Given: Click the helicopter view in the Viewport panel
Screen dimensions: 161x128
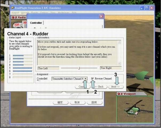Looking at the screenshot, I should (x=135, y=109).
